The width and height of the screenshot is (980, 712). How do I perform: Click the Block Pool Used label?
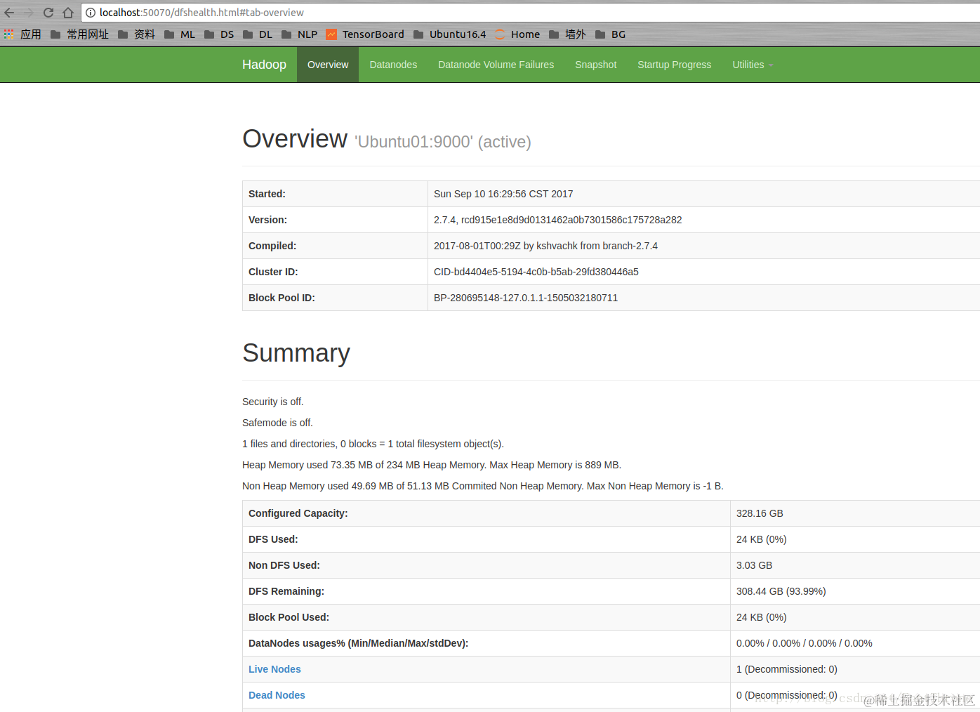(289, 617)
